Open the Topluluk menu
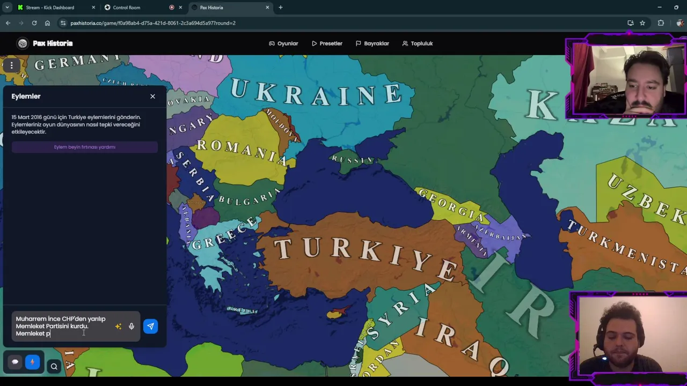The height and width of the screenshot is (386, 687). pyautogui.click(x=418, y=43)
